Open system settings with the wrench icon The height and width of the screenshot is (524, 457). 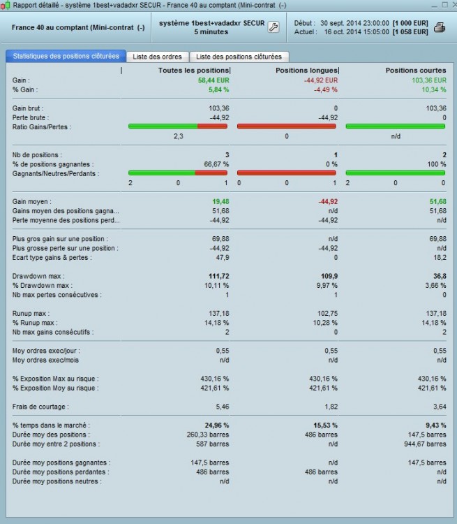pos(274,27)
